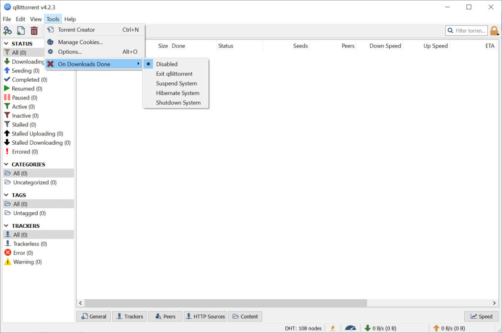Image resolution: width=502 pixels, height=333 pixels.
Task: Select the Disabled radio option
Action: [x=176, y=64]
